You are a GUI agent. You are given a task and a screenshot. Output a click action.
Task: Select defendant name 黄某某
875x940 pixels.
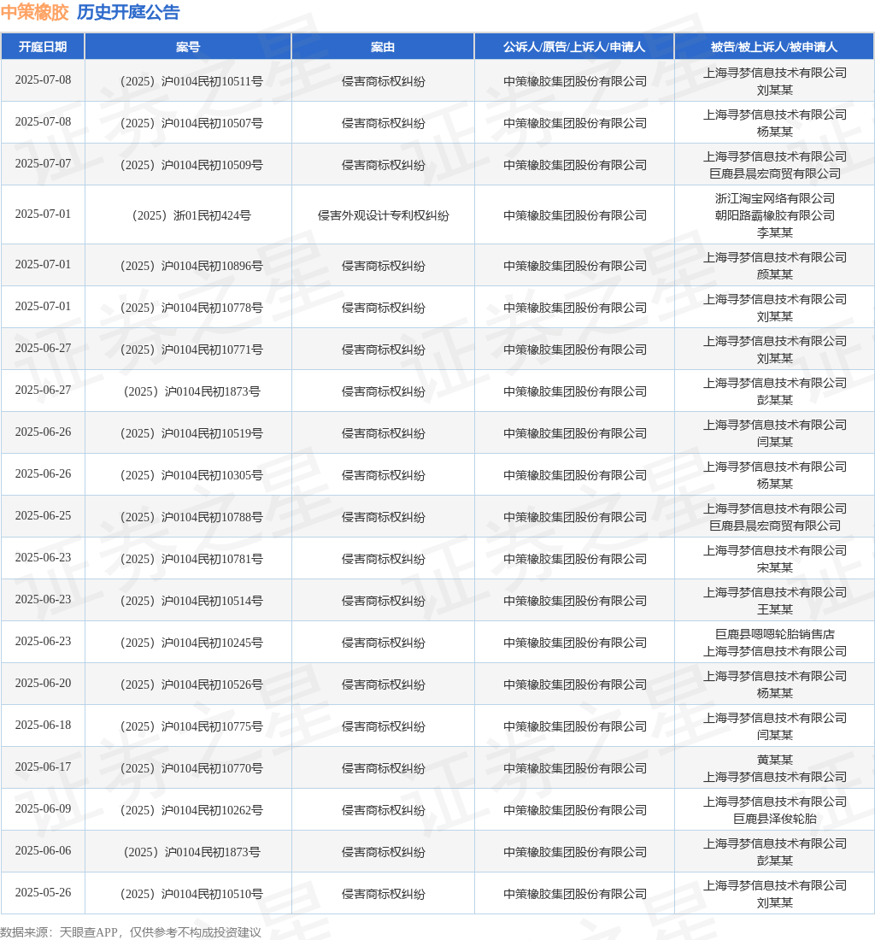(774, 760)
